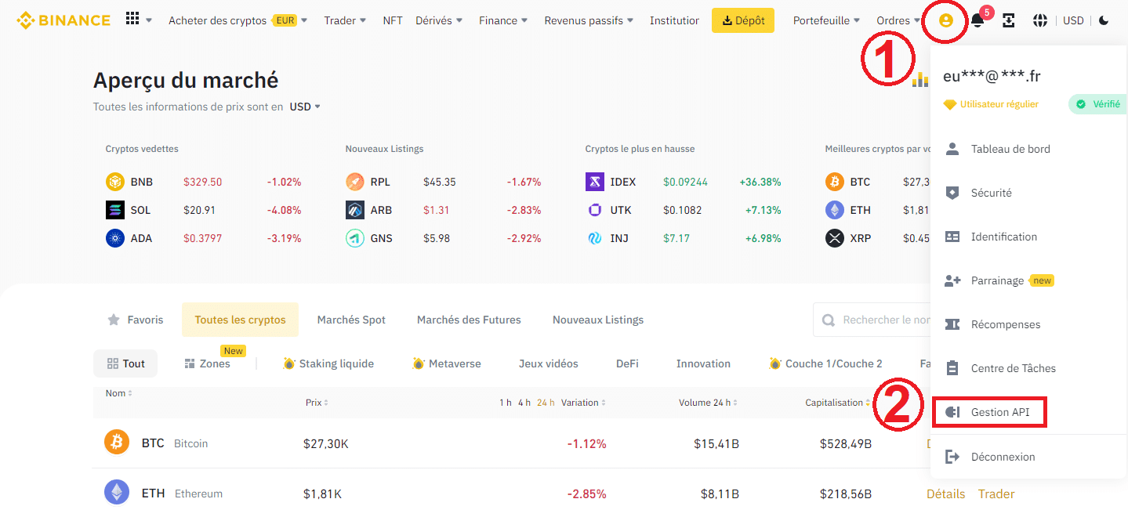Toggle dark mode with the moon icon
The height and width of the screenshot is (517, 1128).
click(x=1104, y=20)
